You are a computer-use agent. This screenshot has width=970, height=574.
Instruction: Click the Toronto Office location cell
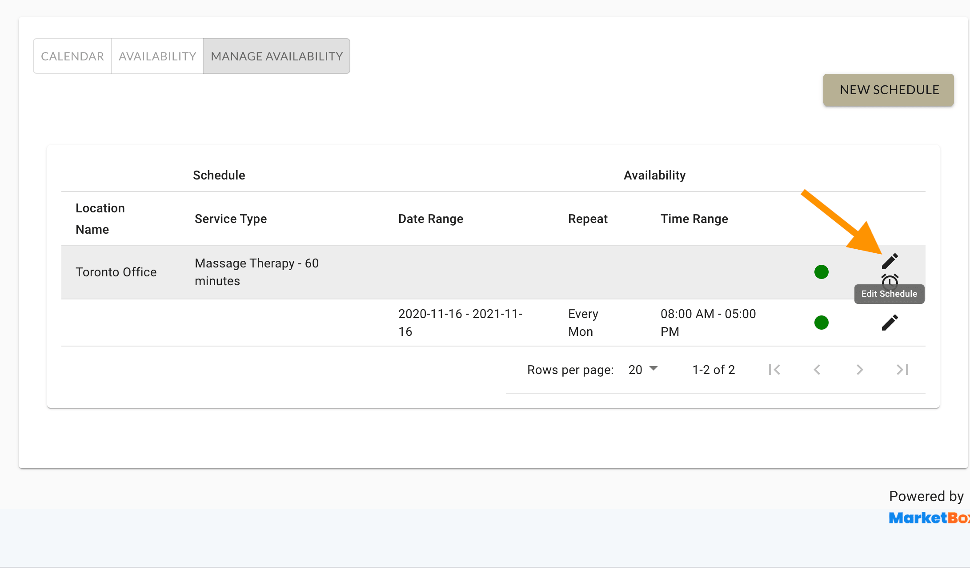pyautogui.click(x=116, y=272)
